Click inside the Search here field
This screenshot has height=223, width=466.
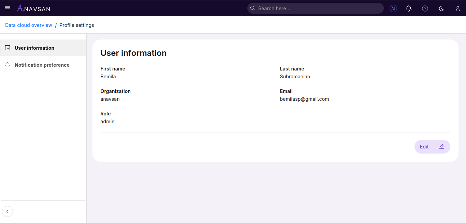pos(315,8)
